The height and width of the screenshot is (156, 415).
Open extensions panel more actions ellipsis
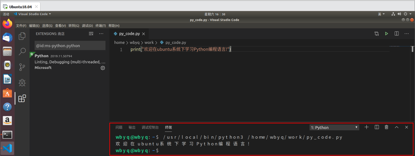(x=101, y=34)
